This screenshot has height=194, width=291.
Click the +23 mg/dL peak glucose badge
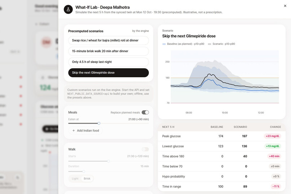pos(272,136)
